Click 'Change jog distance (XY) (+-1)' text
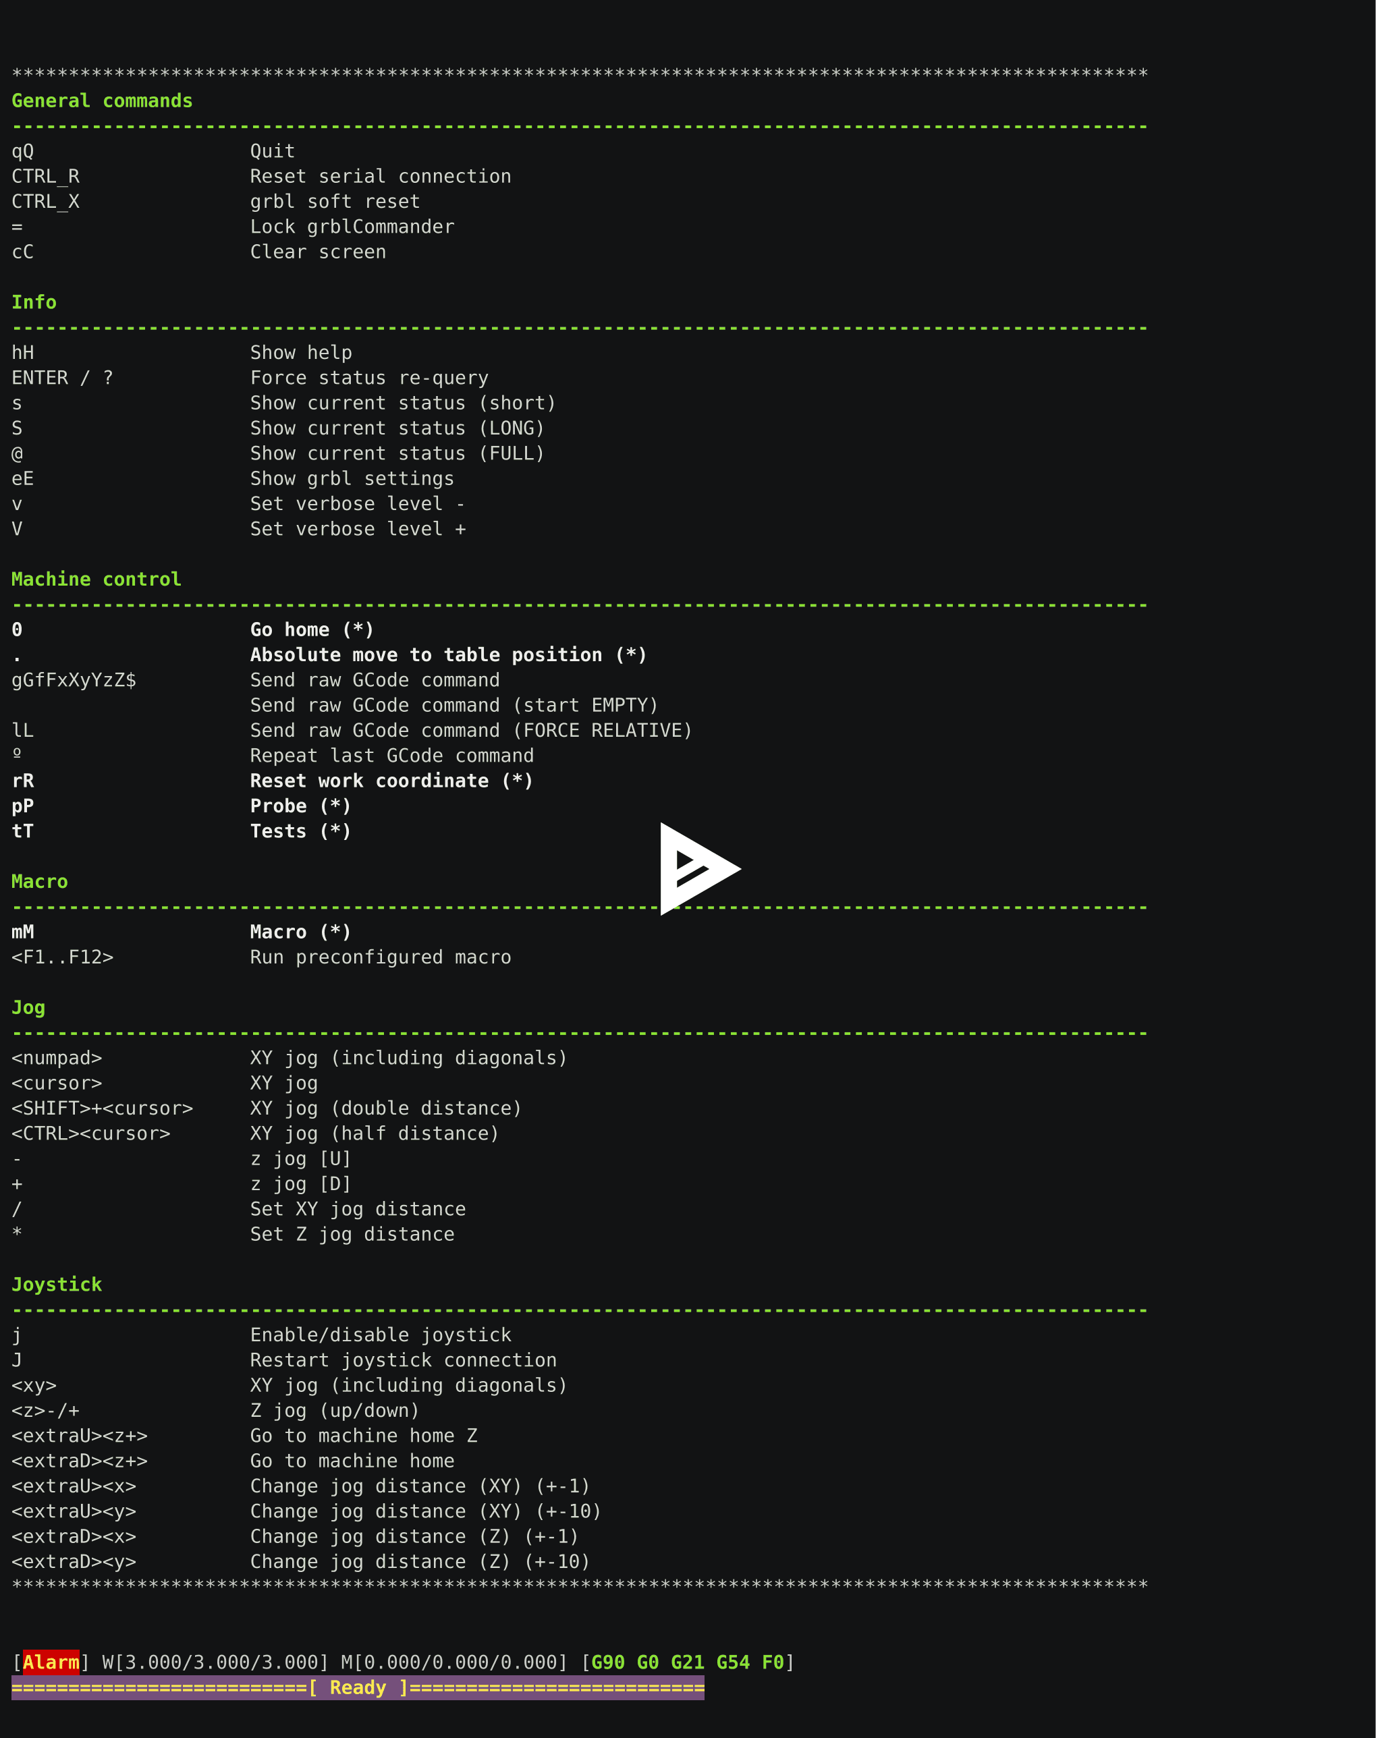This screenshot has height=1738, width=1376. (420, 1486)
